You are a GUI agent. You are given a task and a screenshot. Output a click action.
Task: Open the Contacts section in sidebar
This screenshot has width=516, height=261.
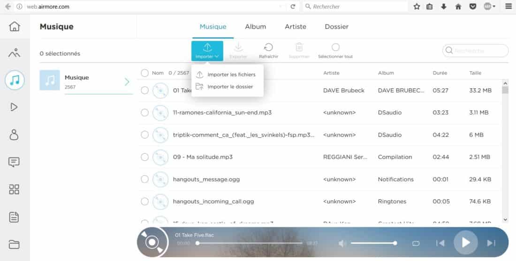pyautogui.click(x=14, y=135)
